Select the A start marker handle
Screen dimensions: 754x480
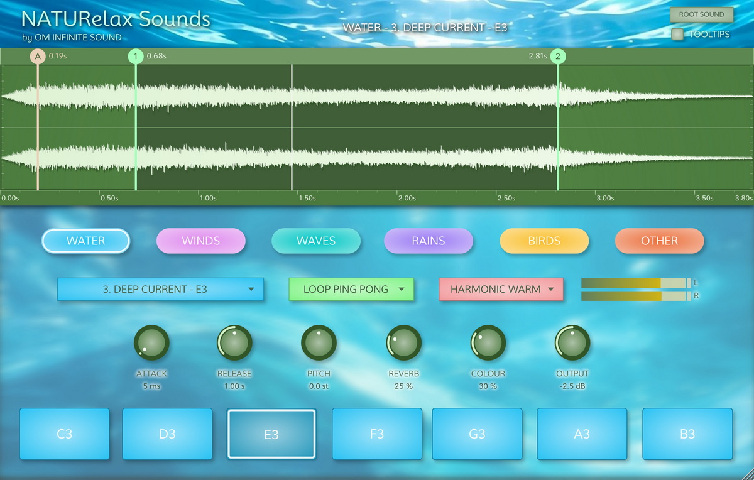pyautogui.click(x=38, y=57)
